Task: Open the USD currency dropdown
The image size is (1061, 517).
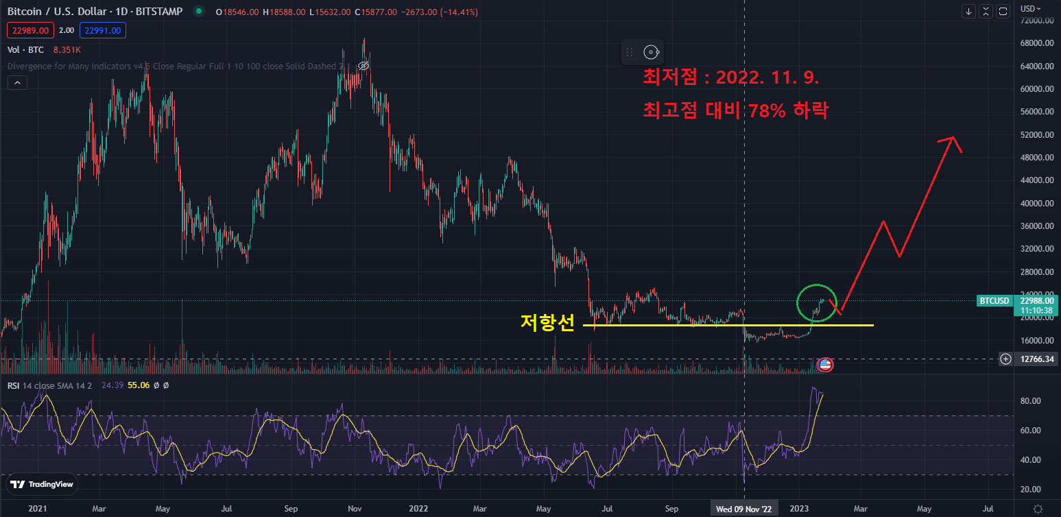Action: point(1030,8)
